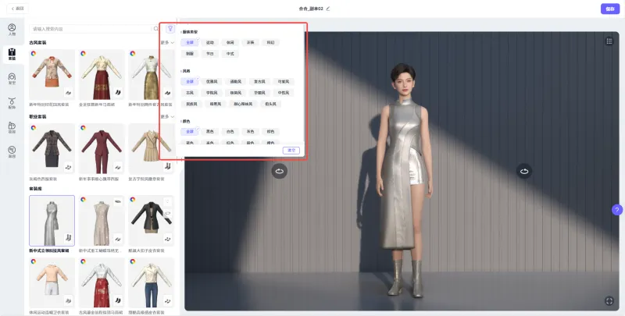The image size is (625, 316).
Task: Select the peach hoodie sportswear outfit thumbnail
Action: point(52,283)
